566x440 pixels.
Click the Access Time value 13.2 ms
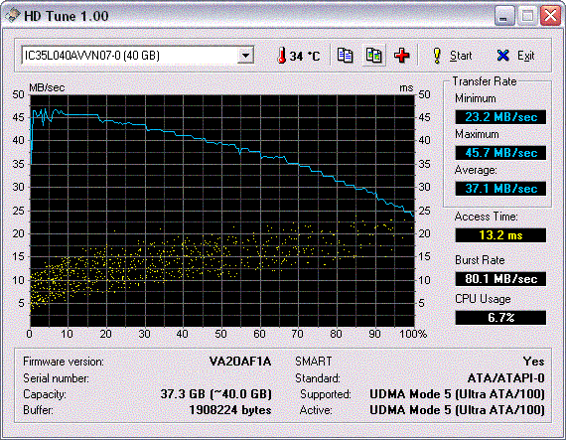[x=500, y=235]
